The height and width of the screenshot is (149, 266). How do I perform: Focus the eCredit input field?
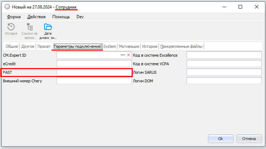pyautogui.click(x=94, y=64)
